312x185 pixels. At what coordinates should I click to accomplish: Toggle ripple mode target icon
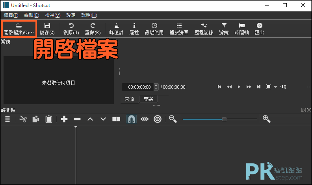(x=158, y=119)
